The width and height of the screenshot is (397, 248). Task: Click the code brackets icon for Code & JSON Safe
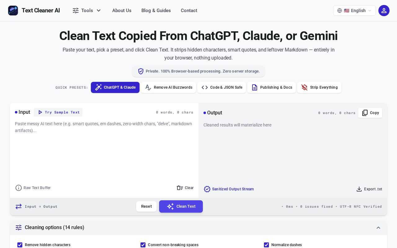(205, 87)
